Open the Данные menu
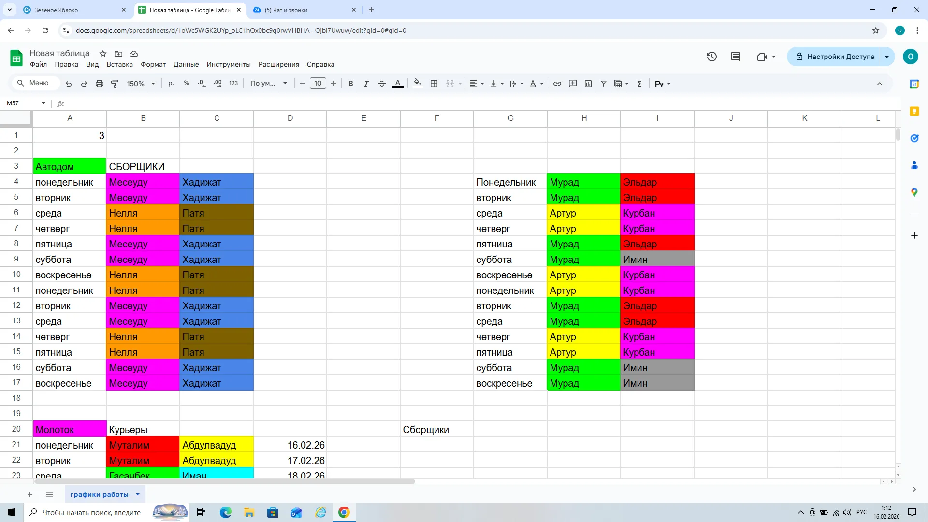The height and width of the screenshot is (522, 928). click(x=186, y=64)
